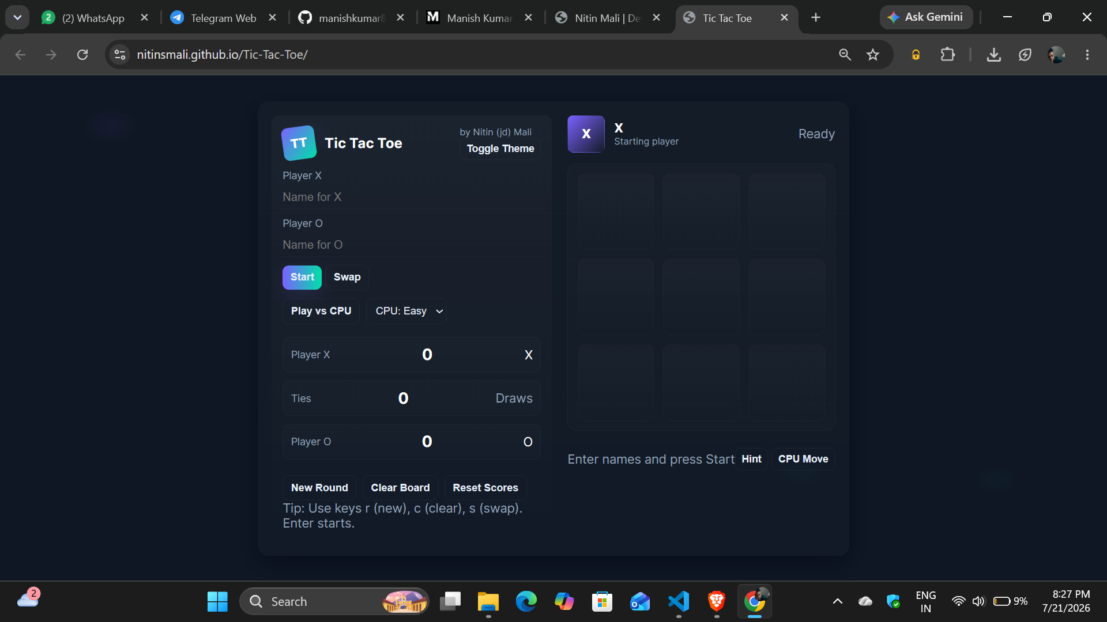Click the top-left board cell
Image resolution: width=1107 pixels, height=622 pixels.
[616, 211]
